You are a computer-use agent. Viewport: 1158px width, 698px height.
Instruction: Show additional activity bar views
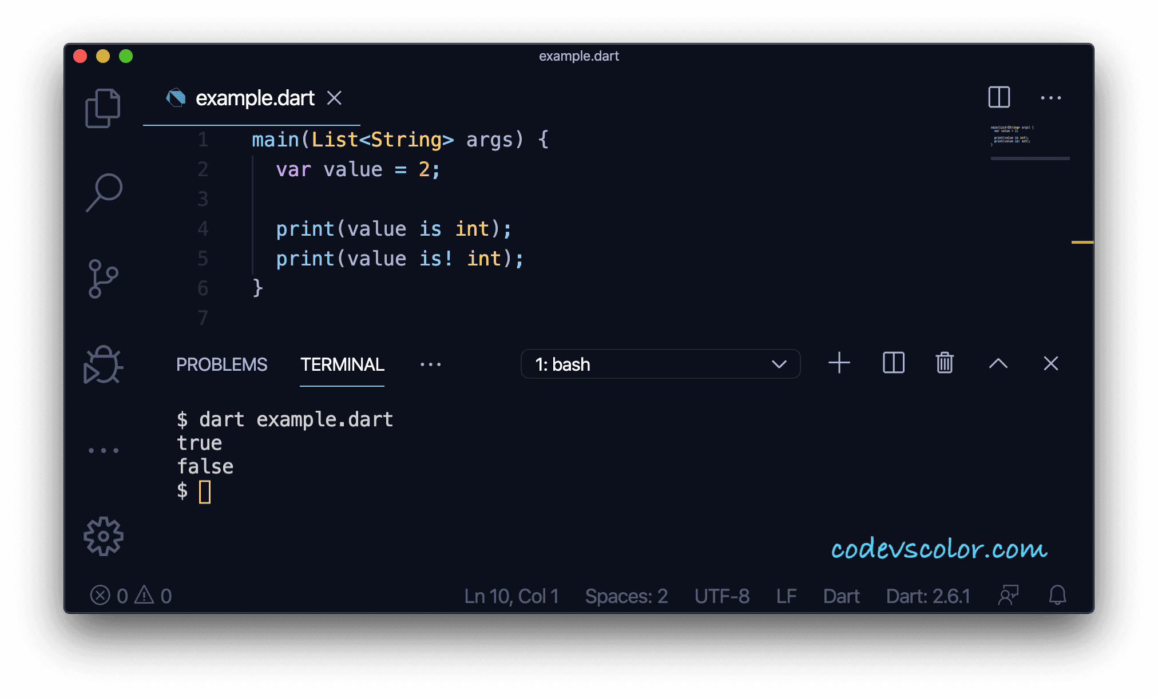104,451
